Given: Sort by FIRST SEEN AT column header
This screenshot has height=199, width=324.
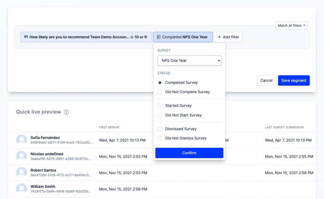Looking at the screenshot, I should pyautogui.click(x=109, y=127).
